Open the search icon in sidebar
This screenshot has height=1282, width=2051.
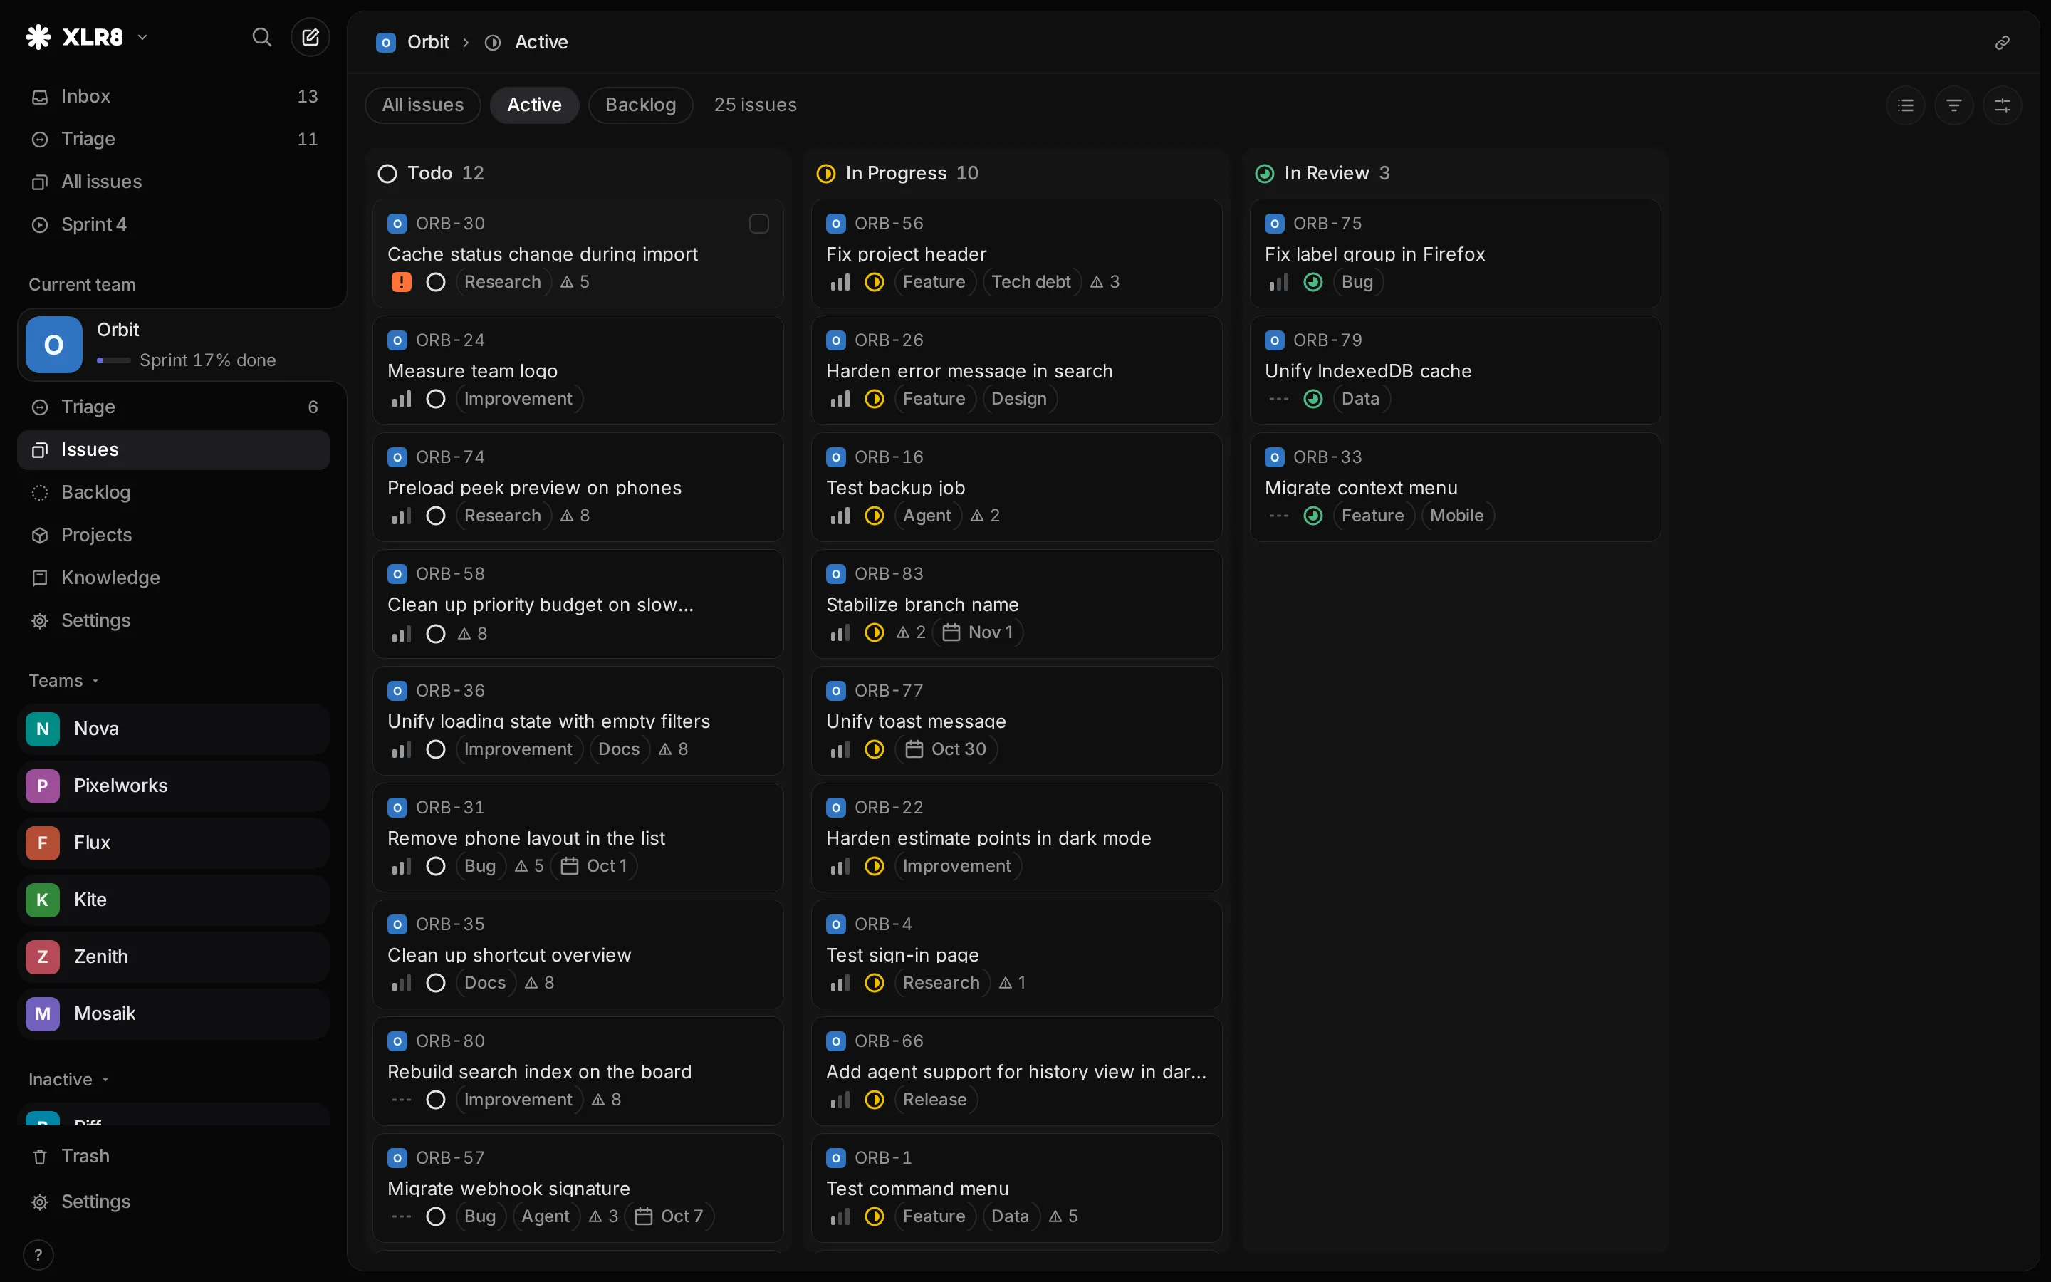tap(262, 37)
